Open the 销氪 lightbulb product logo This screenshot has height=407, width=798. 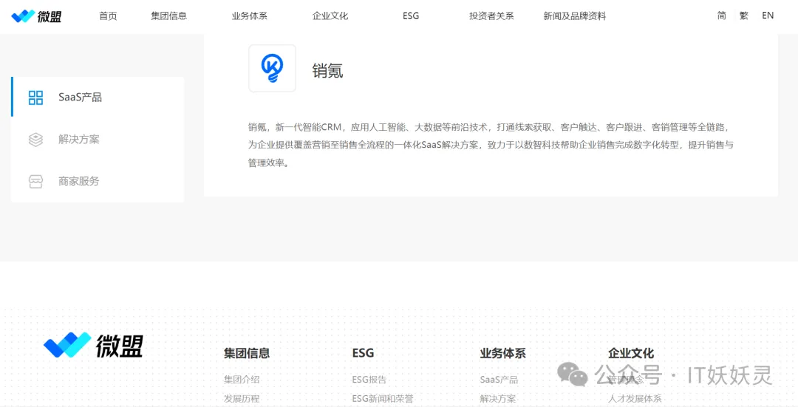tap(272, 68)
